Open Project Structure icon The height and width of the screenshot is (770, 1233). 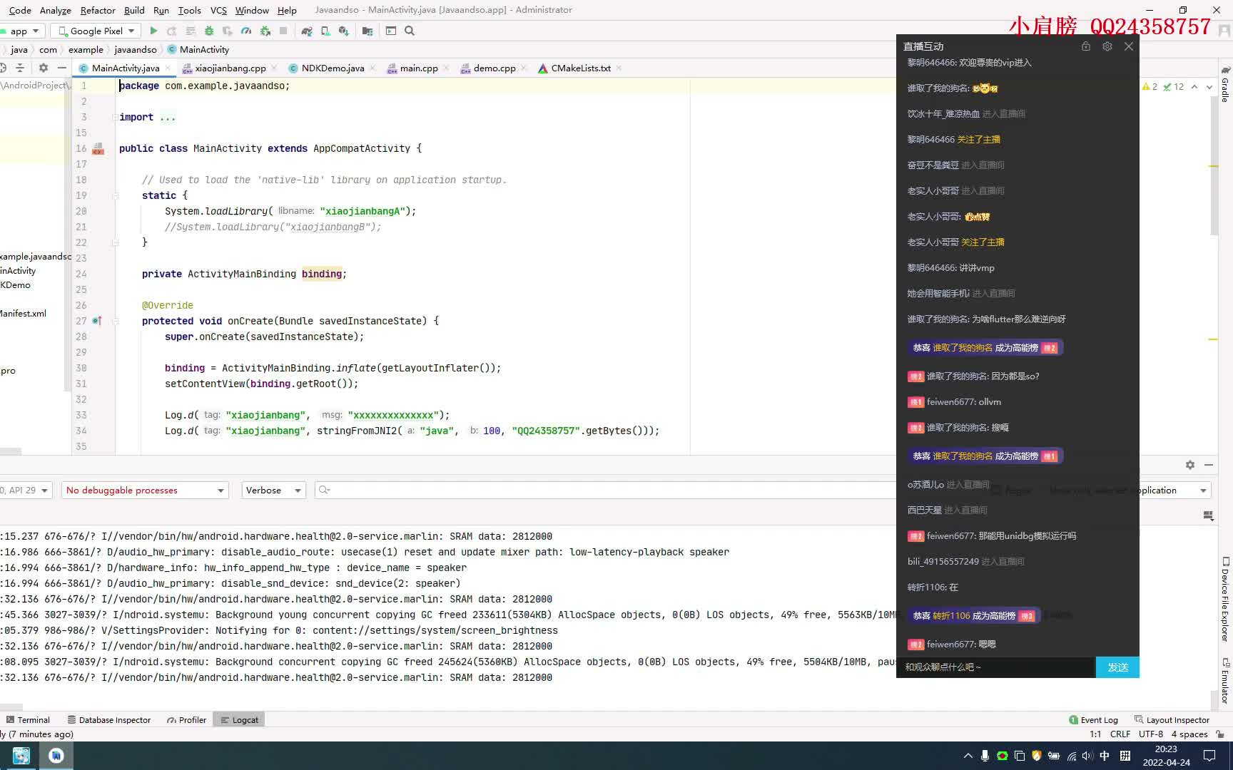367,31
